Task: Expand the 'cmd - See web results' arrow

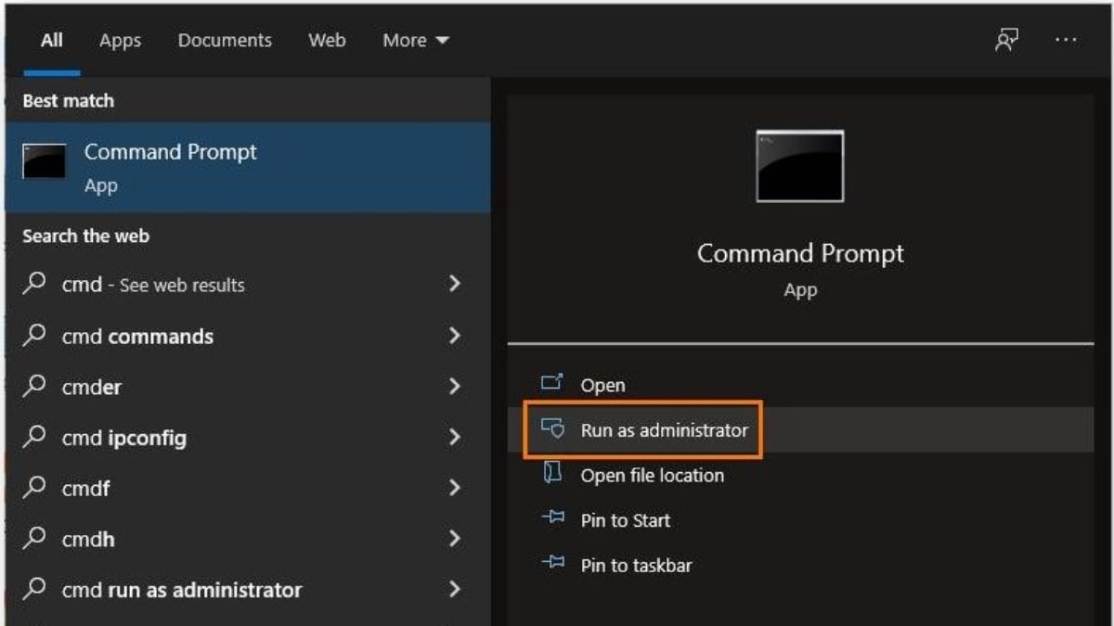Action: pos(455,284)
